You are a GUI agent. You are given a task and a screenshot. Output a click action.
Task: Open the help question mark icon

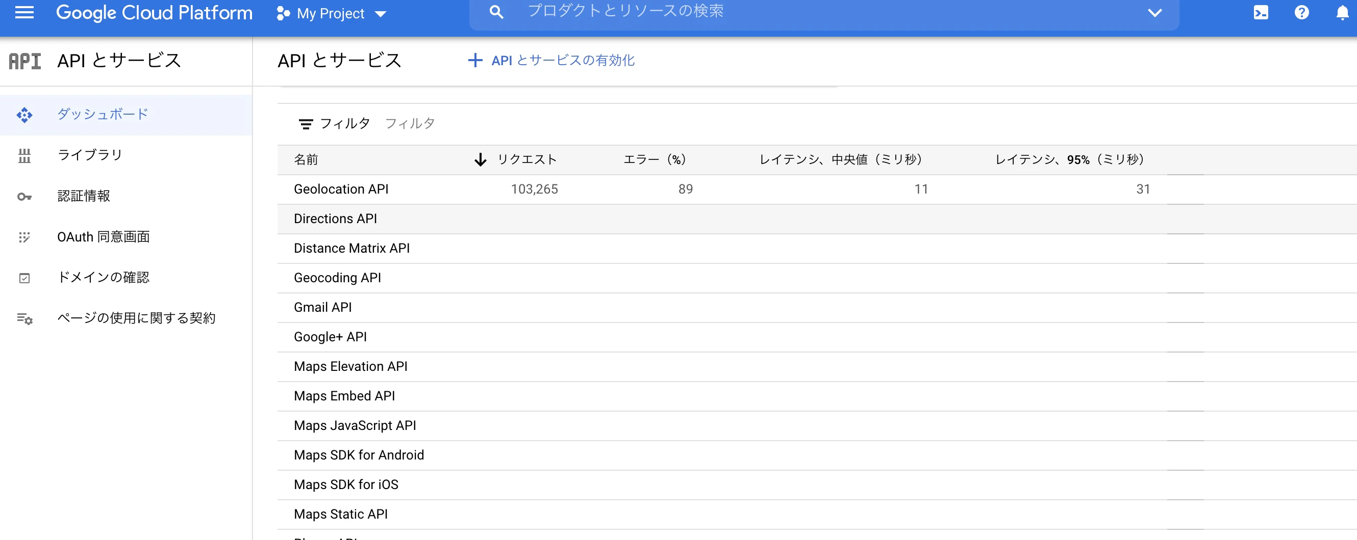(1302, 12)
